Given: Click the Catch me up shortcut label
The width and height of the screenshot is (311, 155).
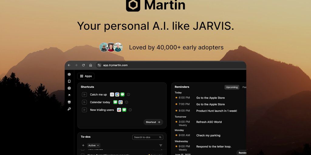Looking at the screenshot, I should pos(98,94).
